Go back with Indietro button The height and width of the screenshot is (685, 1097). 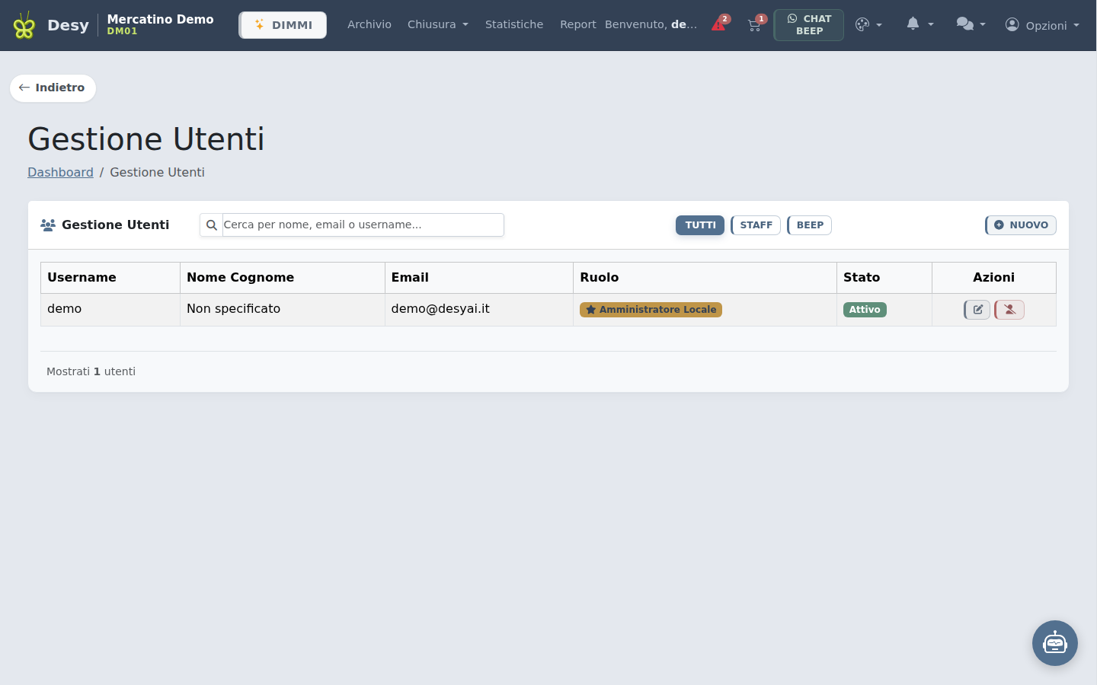click(53, 88)
